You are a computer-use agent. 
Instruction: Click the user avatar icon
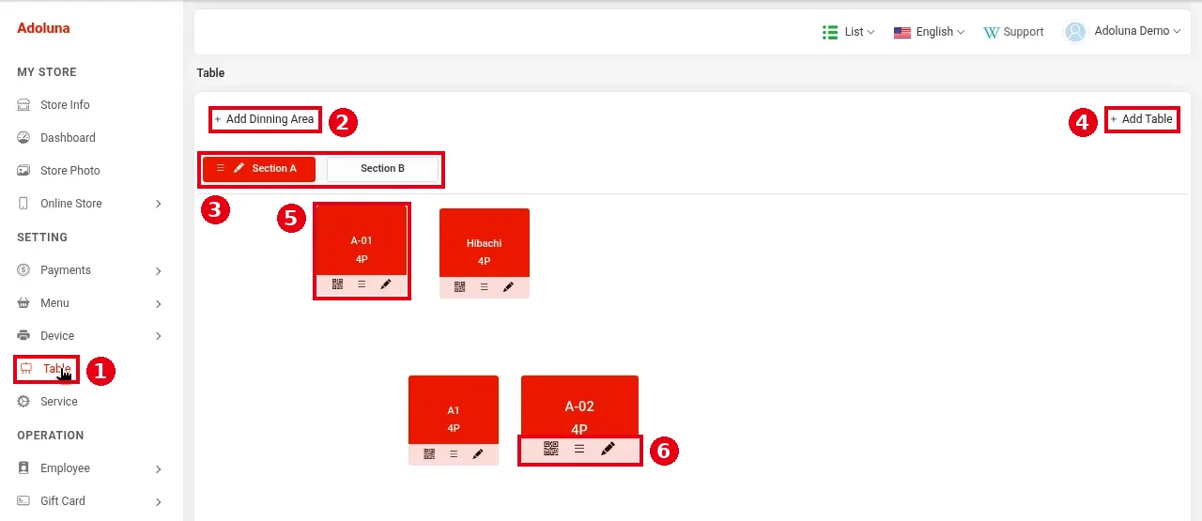coord(1075,32)
